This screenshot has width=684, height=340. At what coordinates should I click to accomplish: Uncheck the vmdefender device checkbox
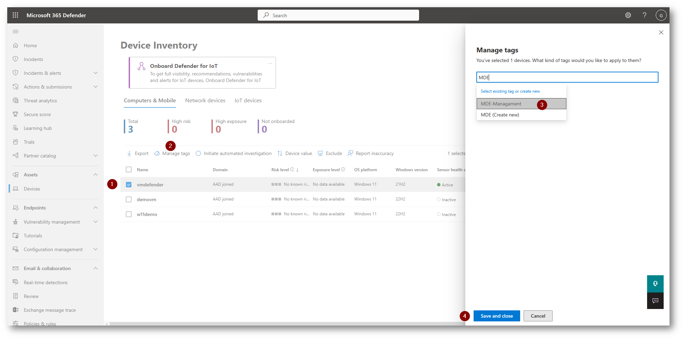pos(129,185)
